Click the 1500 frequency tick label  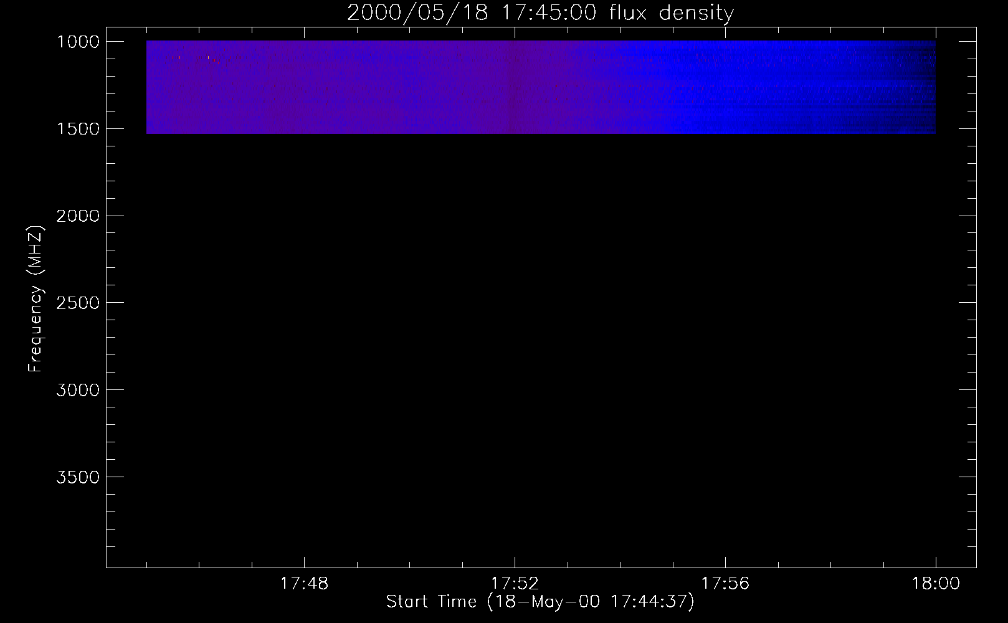(78, 129)
